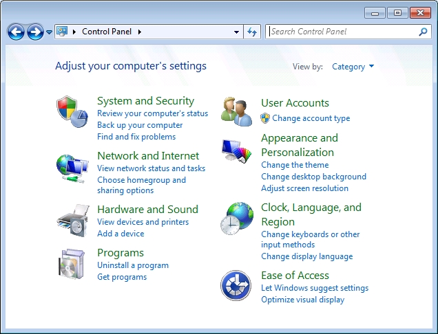Minimize the Control Panel window
This screenshot has height=334, width=438.
point(375,13)
